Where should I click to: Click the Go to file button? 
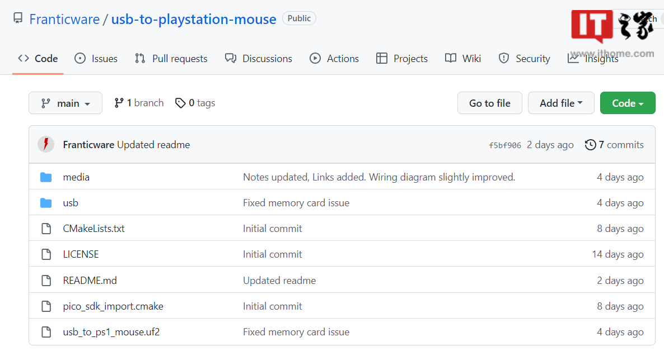[x=489, y=103]
